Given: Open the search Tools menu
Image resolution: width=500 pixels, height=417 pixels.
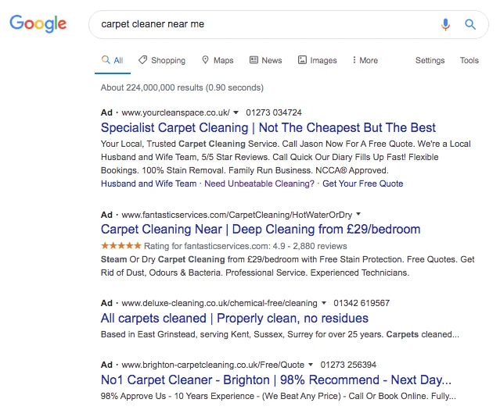Looking at the screenshot, I should tap(469, 60).
